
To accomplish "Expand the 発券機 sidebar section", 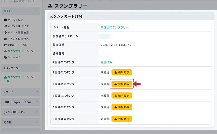I will tap(37, 123).
